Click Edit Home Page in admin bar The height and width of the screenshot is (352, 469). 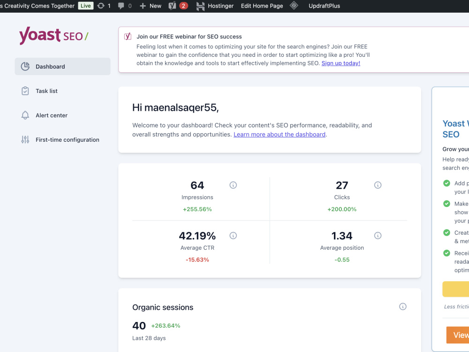coord(262,6)
